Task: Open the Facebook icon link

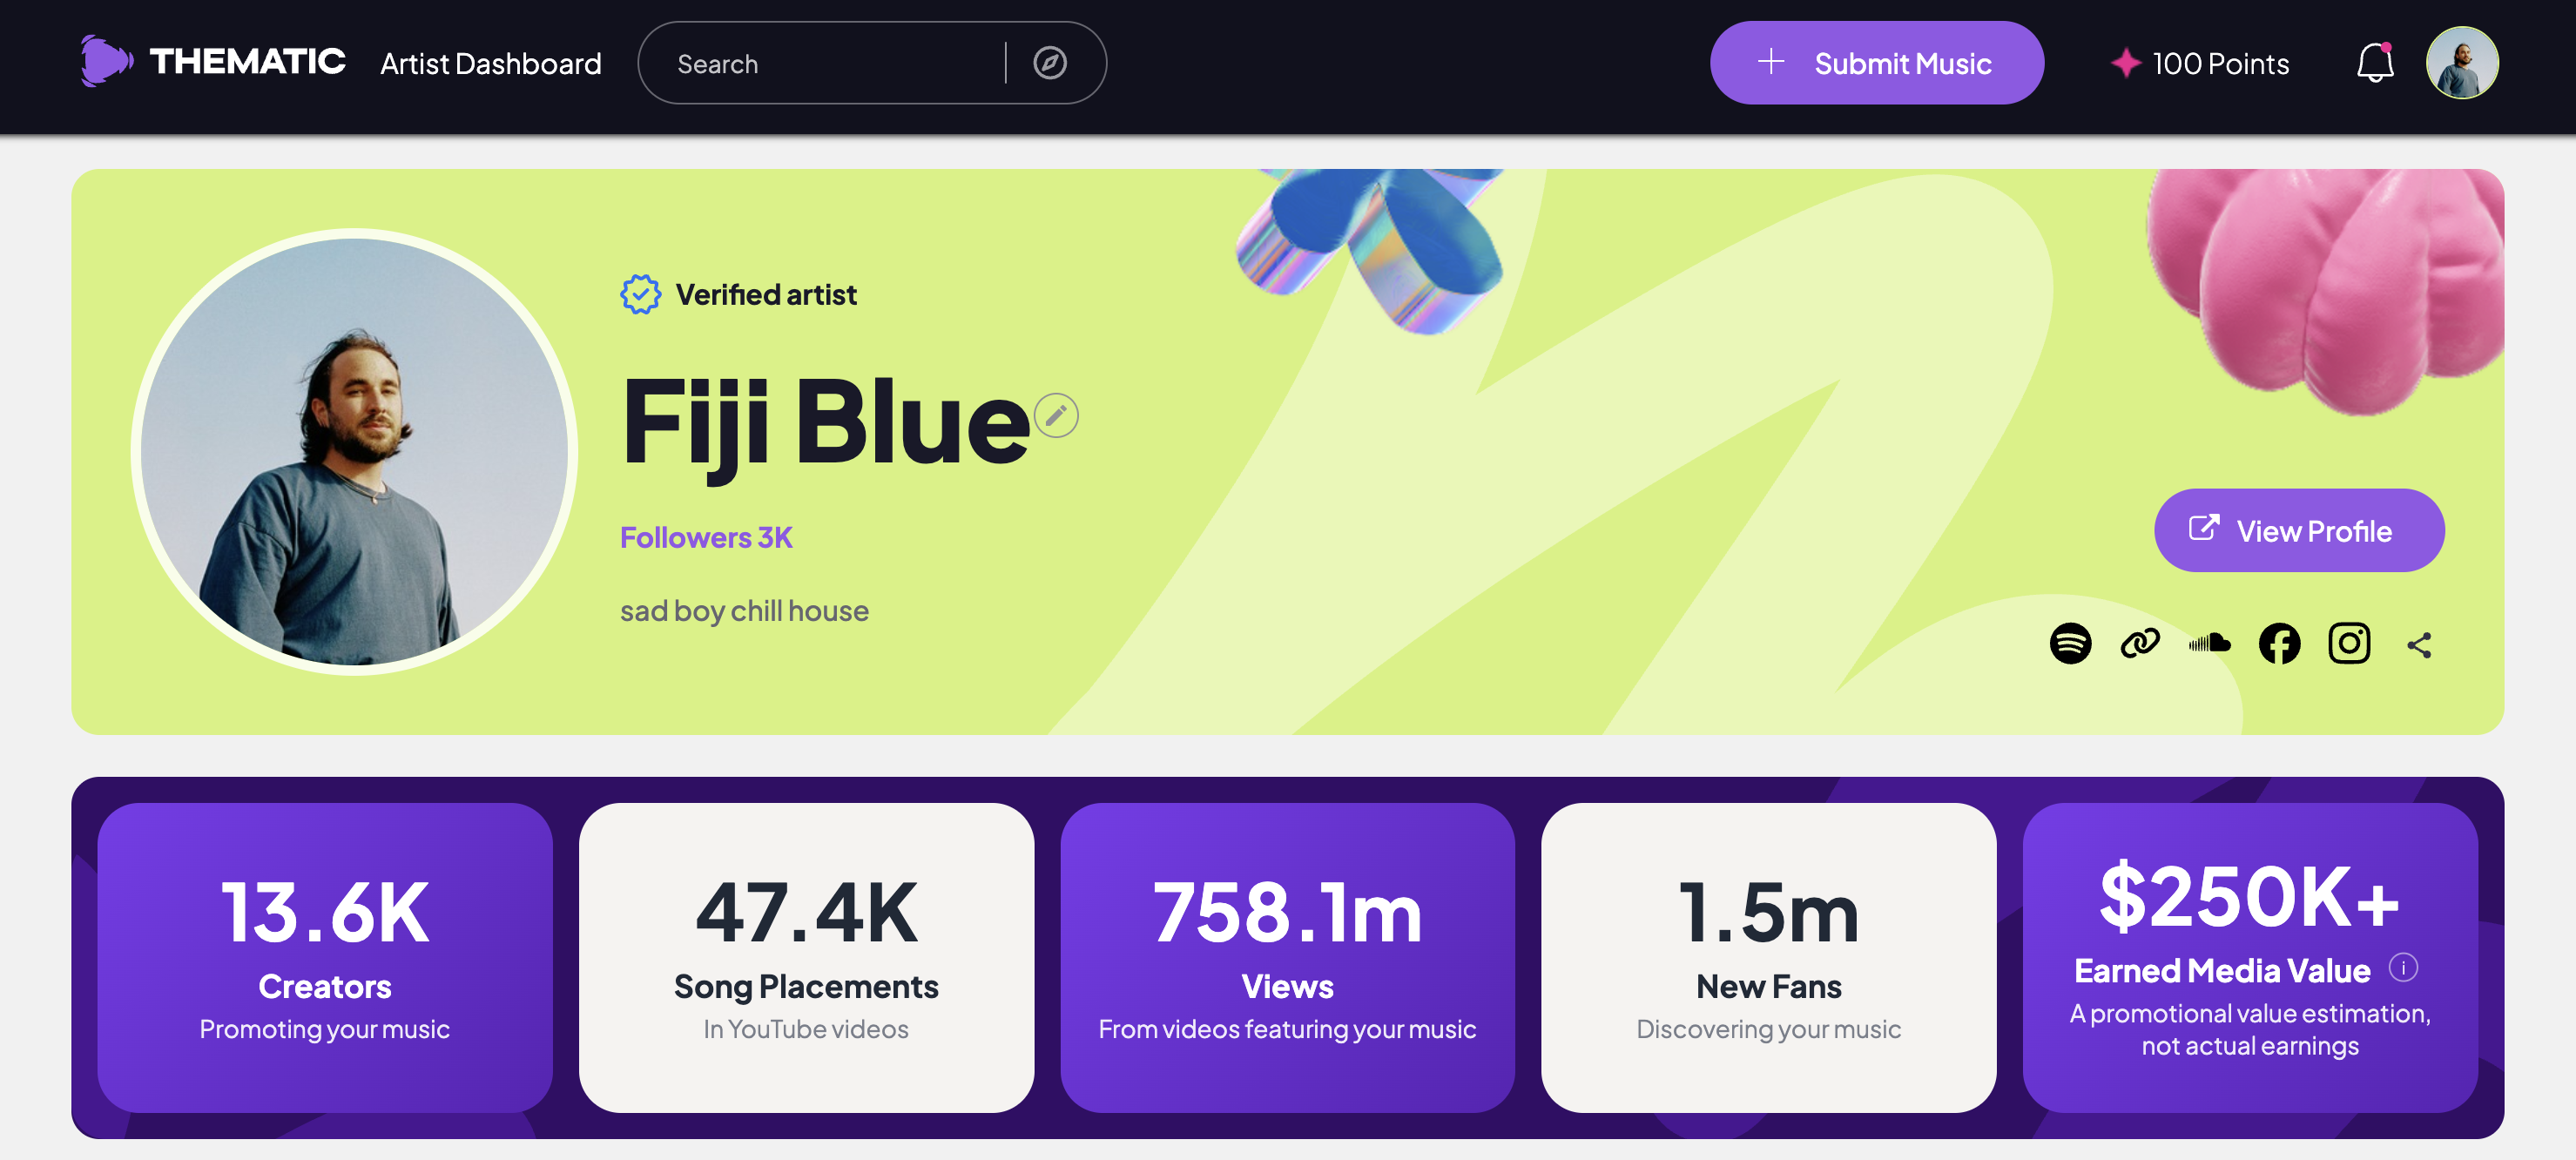Action: (2279, 643)
